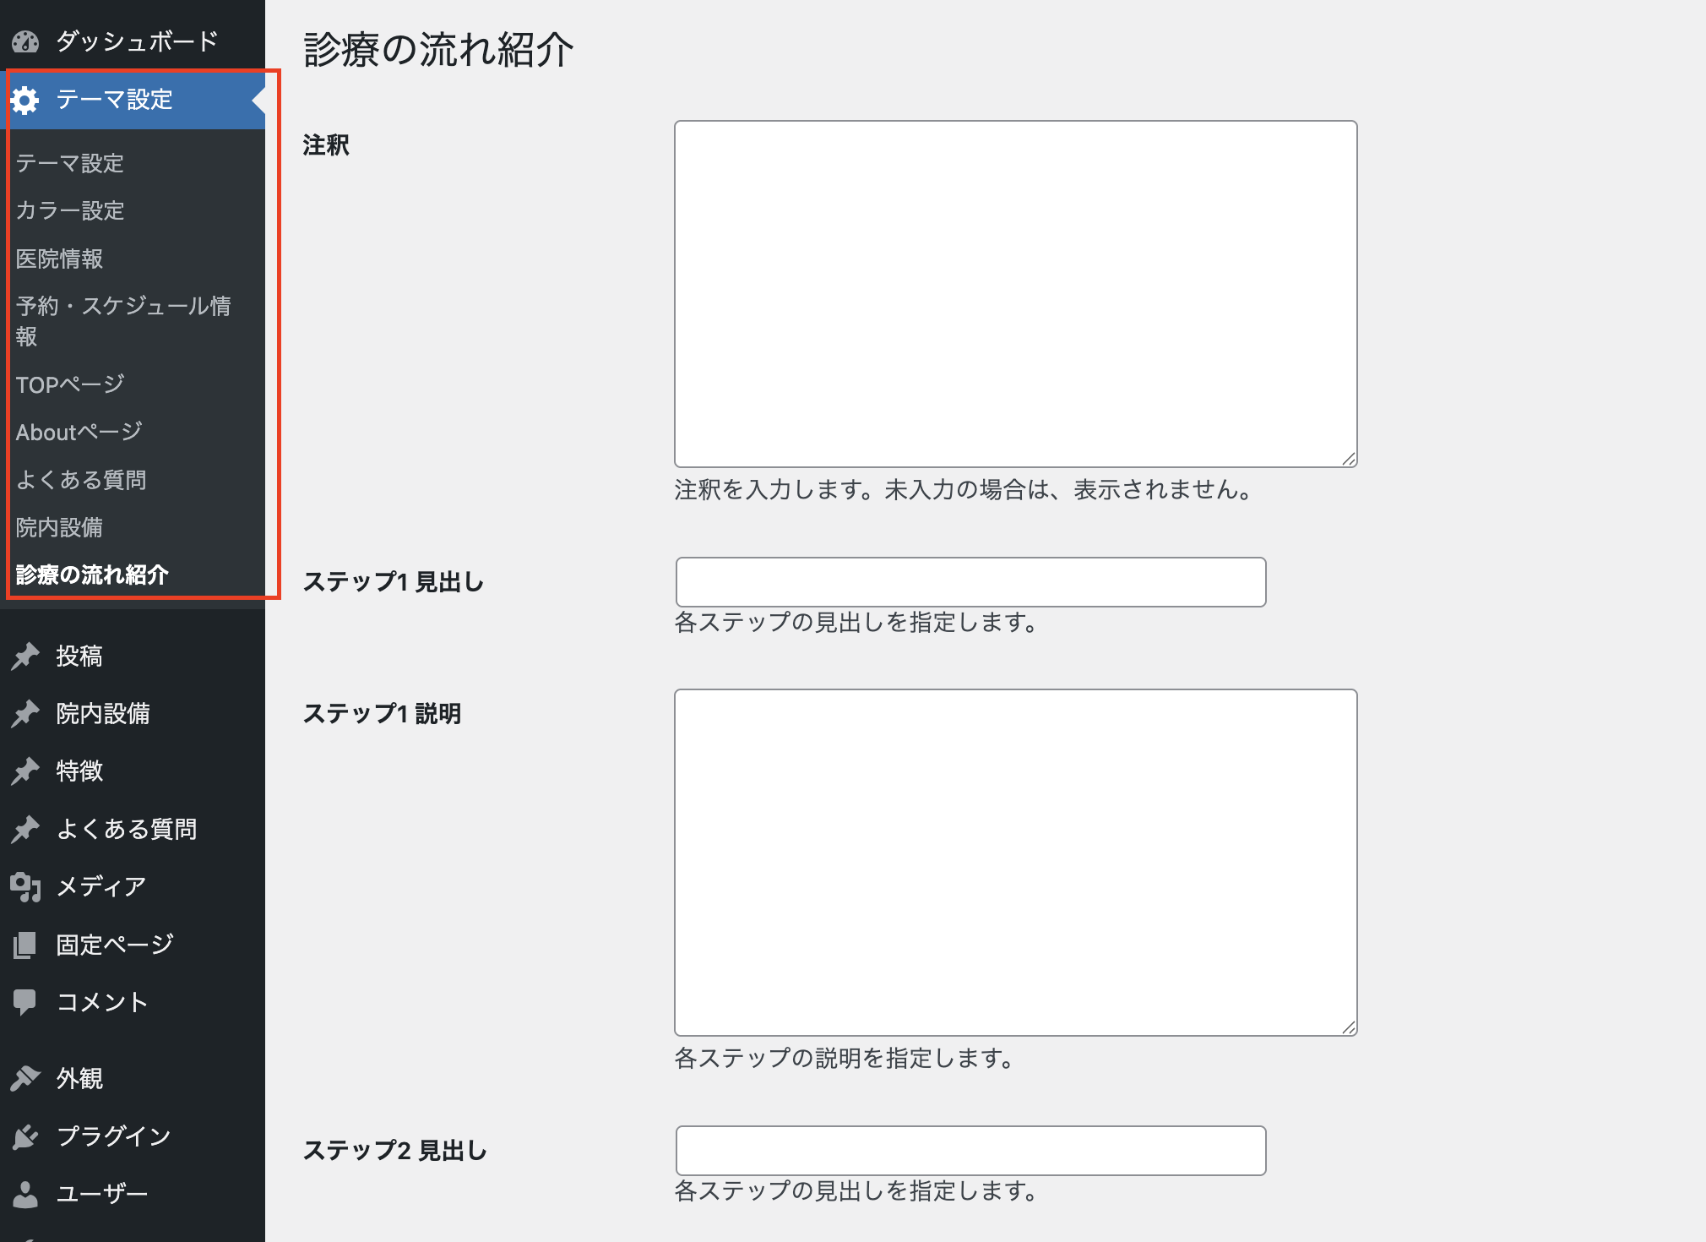Click the pin icon beside 投稿

coord(25,656)
